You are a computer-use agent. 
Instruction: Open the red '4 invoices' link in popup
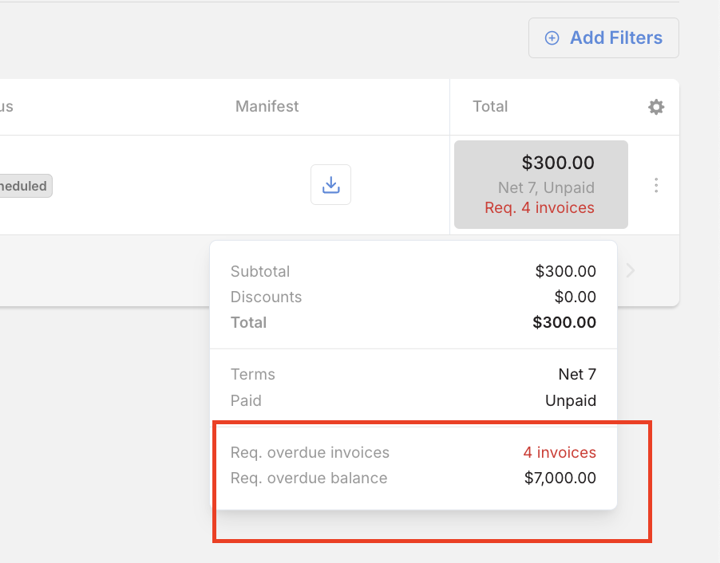point(560,452)
